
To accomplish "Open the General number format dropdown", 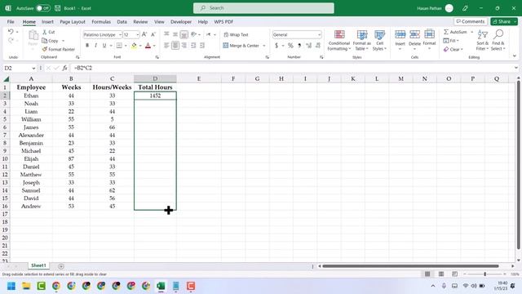I will coord(319,34).
